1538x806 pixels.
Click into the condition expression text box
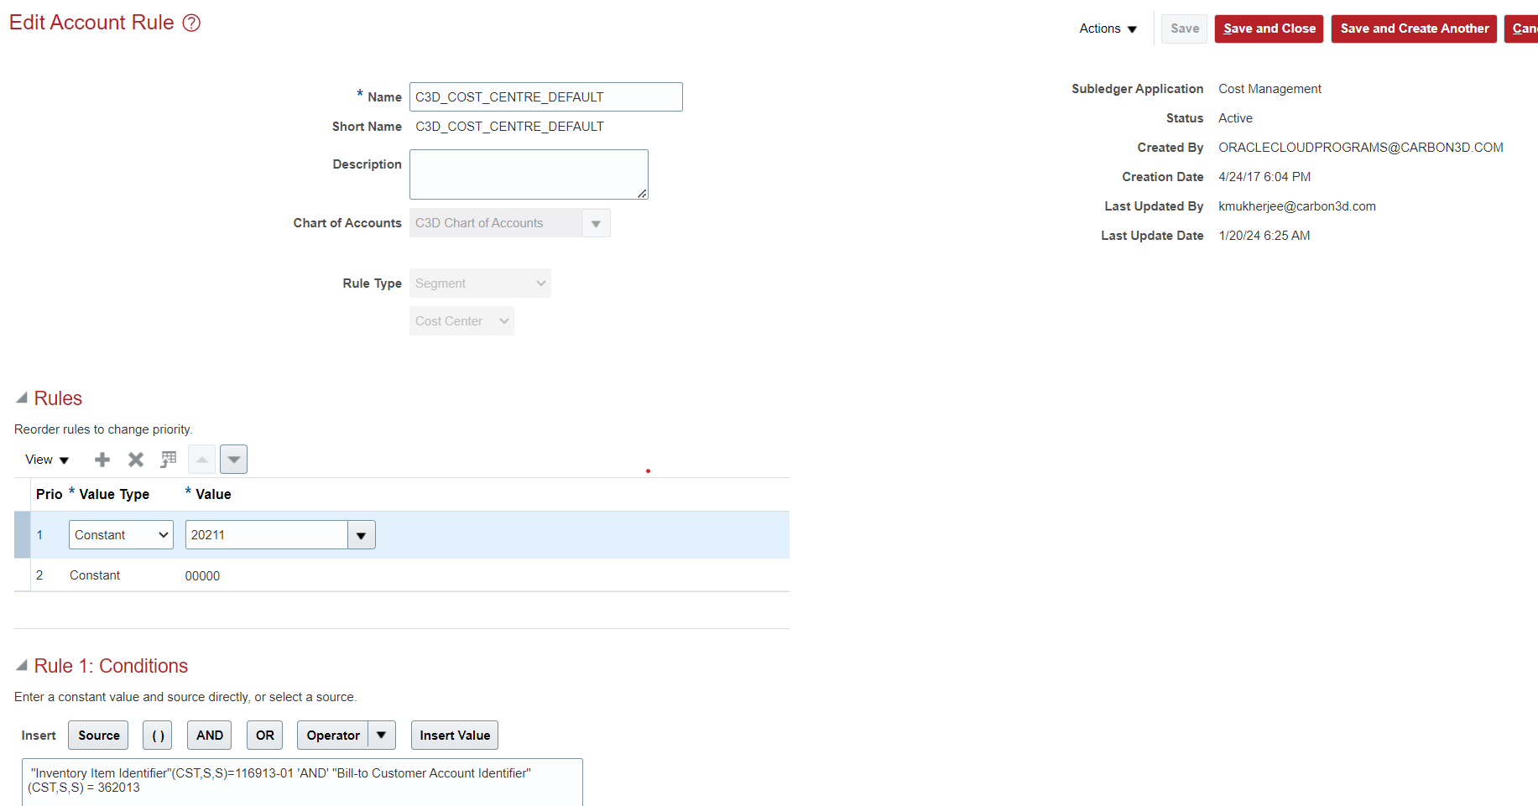(302, 782)
